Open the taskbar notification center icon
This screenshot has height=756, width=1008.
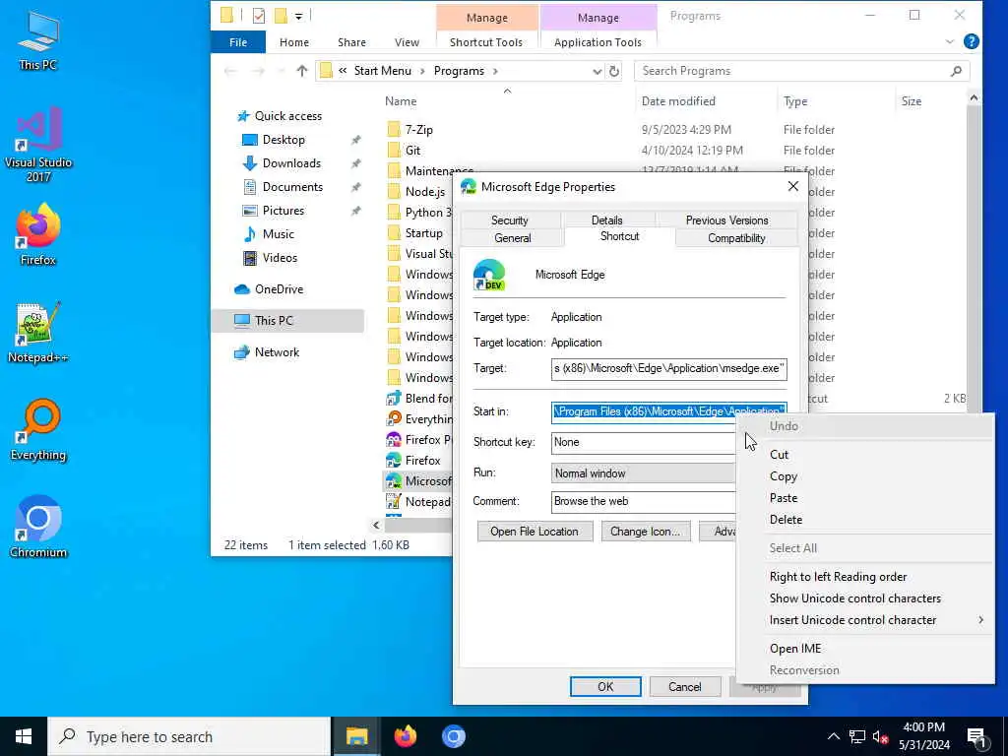pyautogui.click(x=977, y=736)
